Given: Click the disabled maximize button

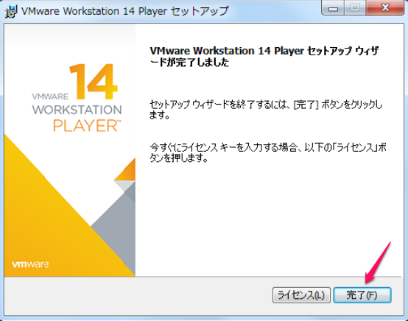Looking at the screenshot, I should [x=355, y=7].
